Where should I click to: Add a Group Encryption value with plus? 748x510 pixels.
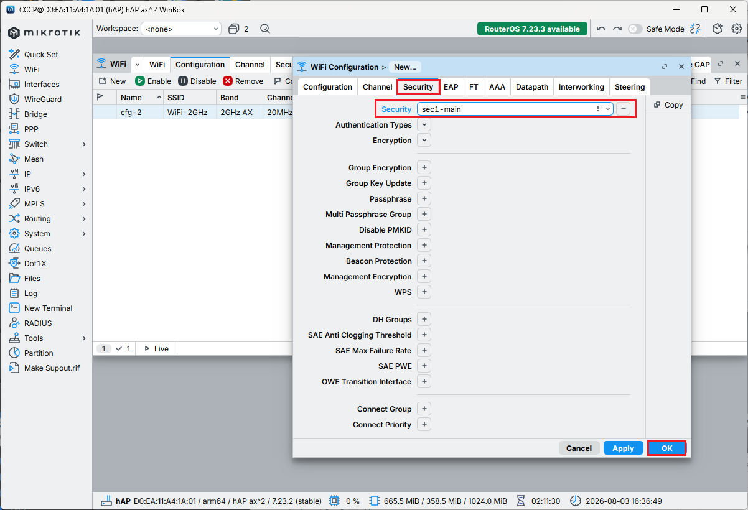pyautogui.click(x=424, y=167)
